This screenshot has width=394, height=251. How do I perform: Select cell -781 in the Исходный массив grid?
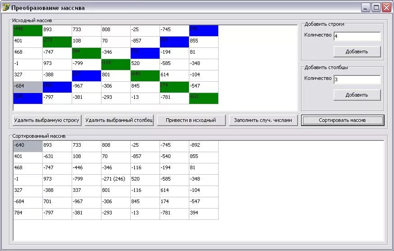[x=174, y=98]
